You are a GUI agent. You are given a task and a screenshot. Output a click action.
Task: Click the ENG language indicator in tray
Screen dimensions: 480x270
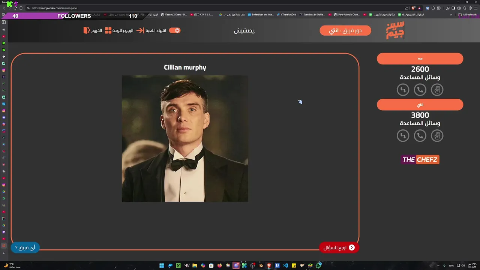pyautogui.click(x=451, y=265)
